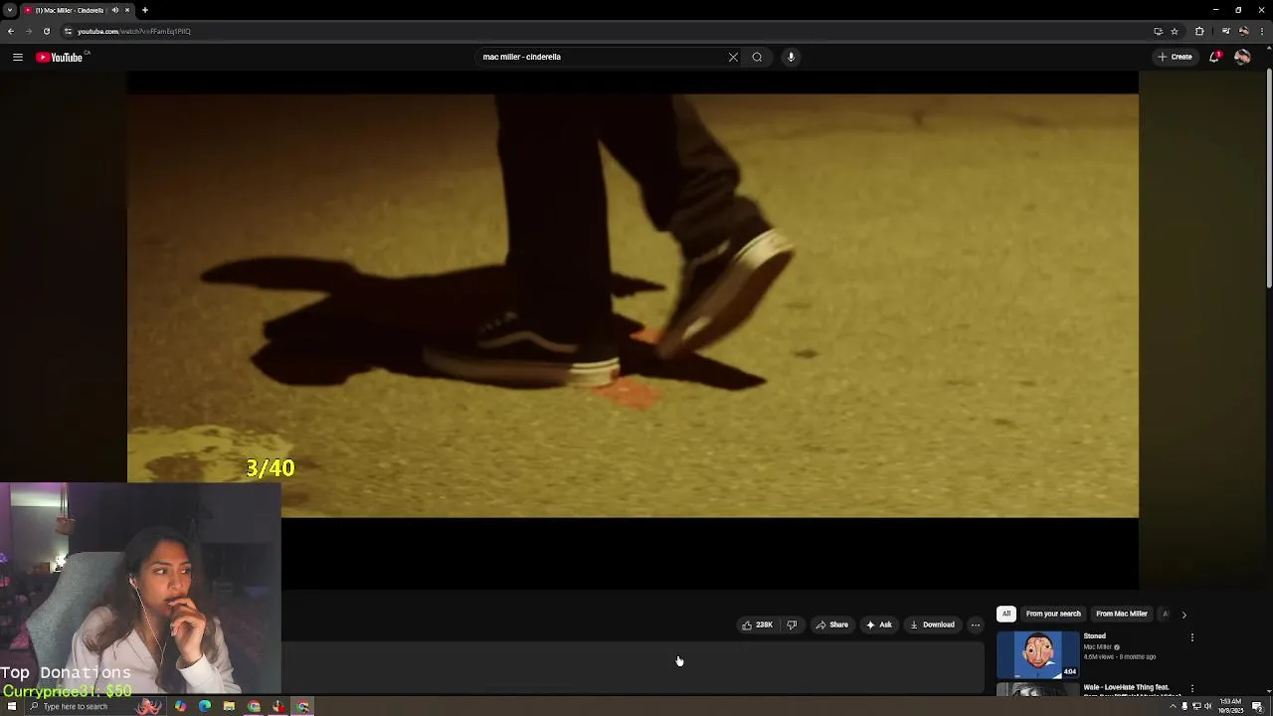Select the All filter chip
The width and height of the screenshot is (1273, 716).
point(1005,614)
